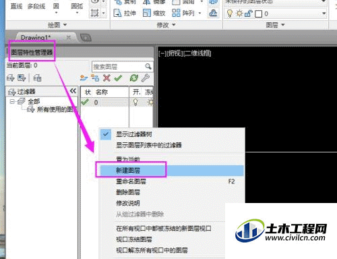This screenshot has width=337, height=259.
Task: Click the hatch icon in Draw panel
Action: [x=94, y=13]
